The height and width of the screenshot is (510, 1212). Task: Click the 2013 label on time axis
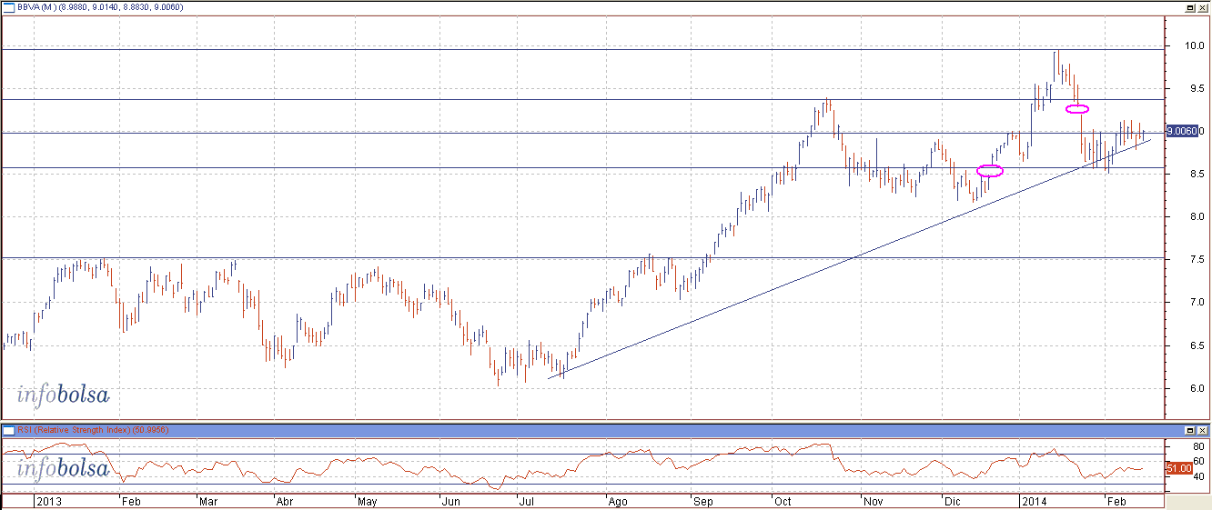point(47,501)
